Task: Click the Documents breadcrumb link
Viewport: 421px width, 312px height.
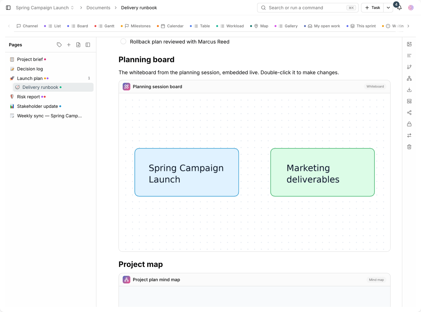Action: [x=98, y=8]
